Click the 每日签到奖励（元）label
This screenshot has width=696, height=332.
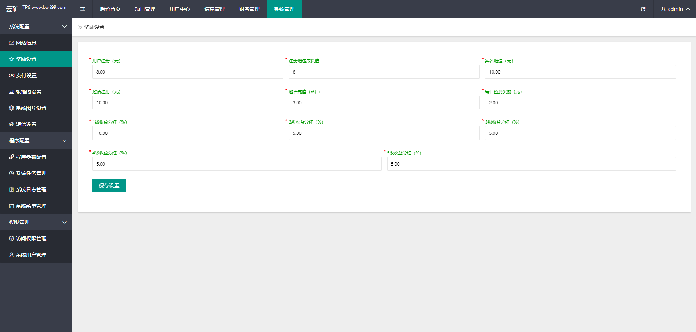tap(504, 91)
